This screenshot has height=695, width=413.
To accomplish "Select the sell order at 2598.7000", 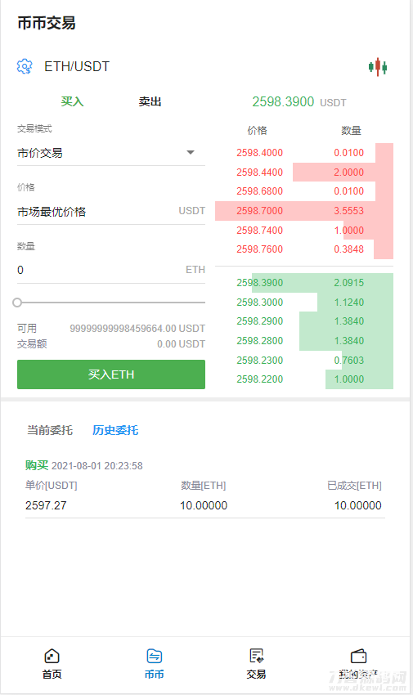I will tap(304, 210).
